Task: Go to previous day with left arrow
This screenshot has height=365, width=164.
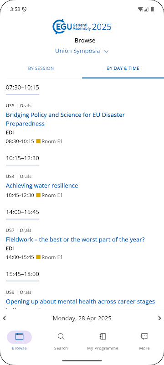Action: point(5,318)
